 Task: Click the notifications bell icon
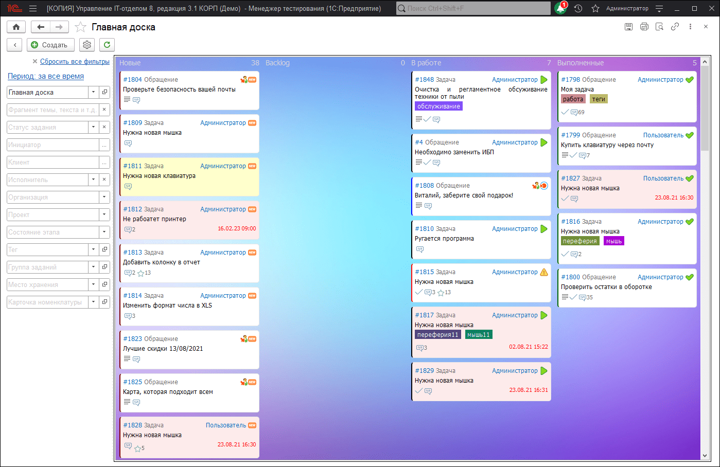click(560, 9)
